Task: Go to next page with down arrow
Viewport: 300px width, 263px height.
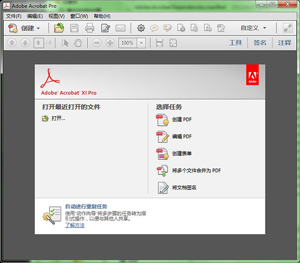Action: coord(25,43)
